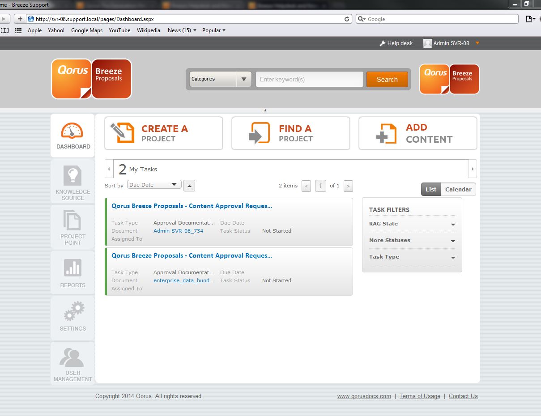Click the large Qorus Breeze Proposals logo

[x=91, y=79]
